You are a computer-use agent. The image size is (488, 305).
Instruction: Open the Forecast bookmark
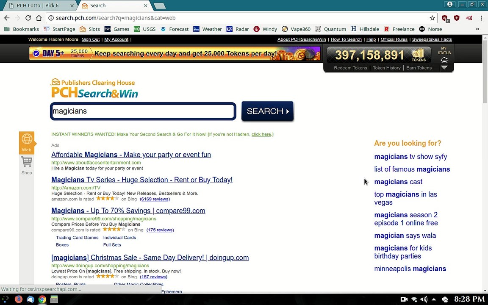click(175, 29)
